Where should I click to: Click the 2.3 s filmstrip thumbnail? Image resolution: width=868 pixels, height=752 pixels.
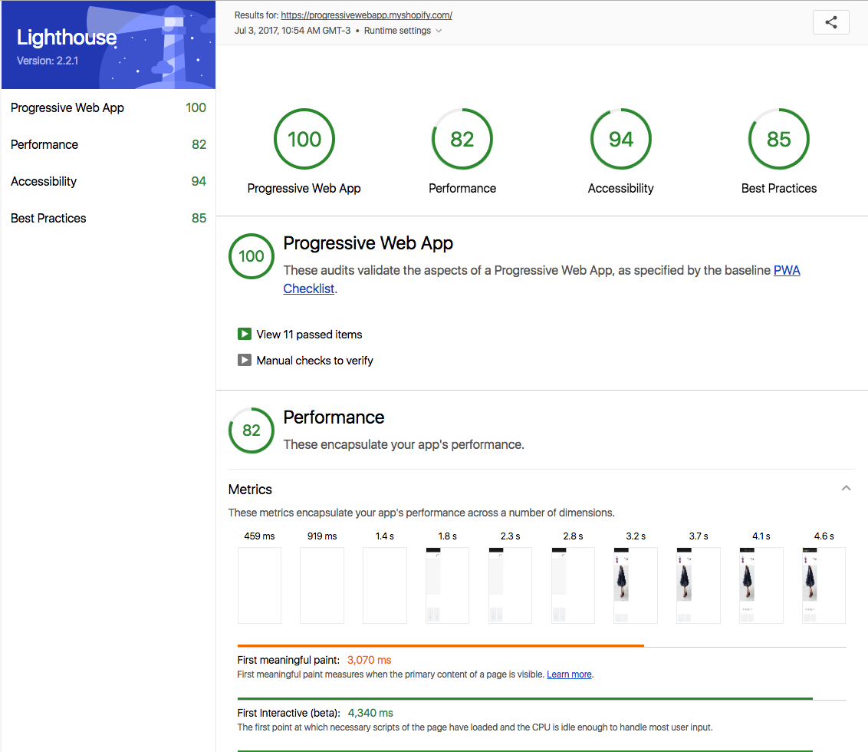(511, 585)
